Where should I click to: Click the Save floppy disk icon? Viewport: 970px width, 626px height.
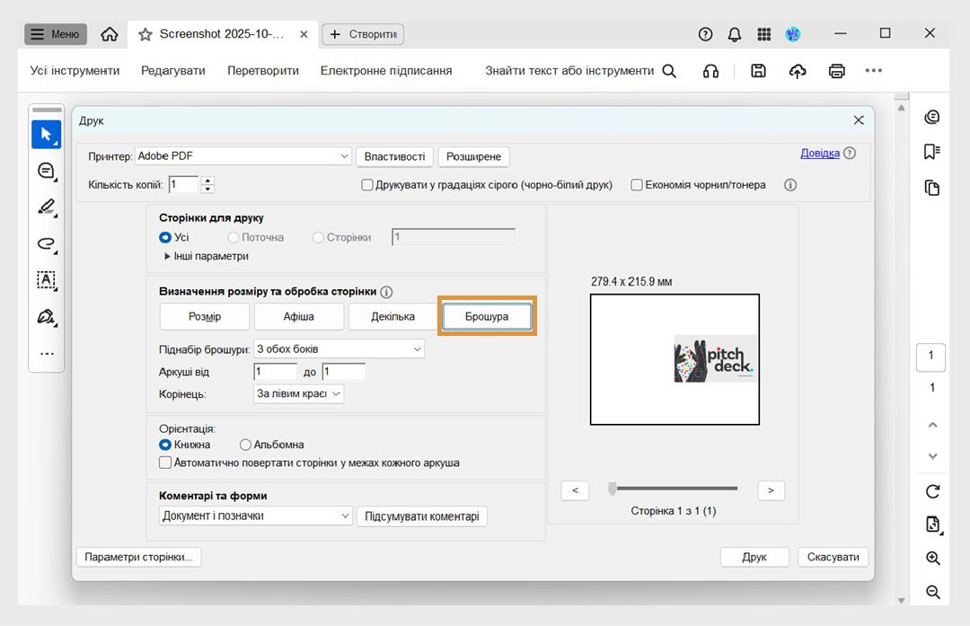tap(758, 71)
